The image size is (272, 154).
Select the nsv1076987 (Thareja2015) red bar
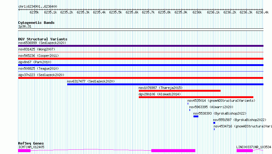pyautogui.click(x=179, y=91)
